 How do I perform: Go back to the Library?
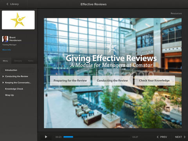click(x=13, y=4)
